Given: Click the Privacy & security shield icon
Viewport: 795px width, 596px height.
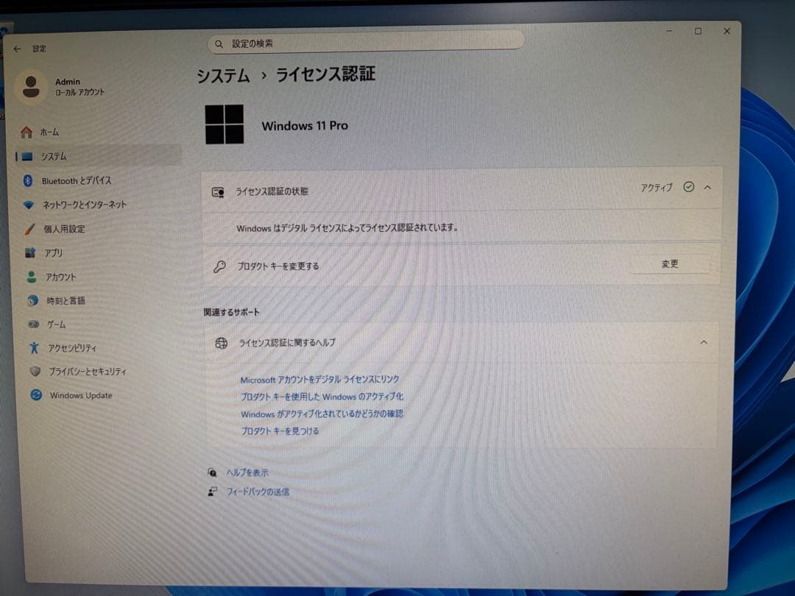Looking at the screenshot, I should (35, 372).
